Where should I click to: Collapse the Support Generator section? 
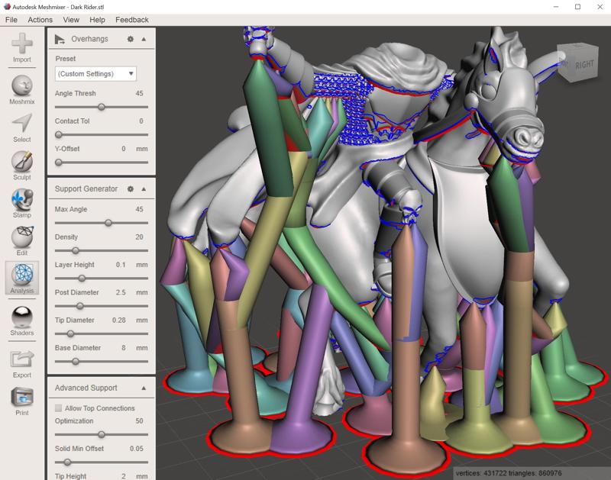144,188
